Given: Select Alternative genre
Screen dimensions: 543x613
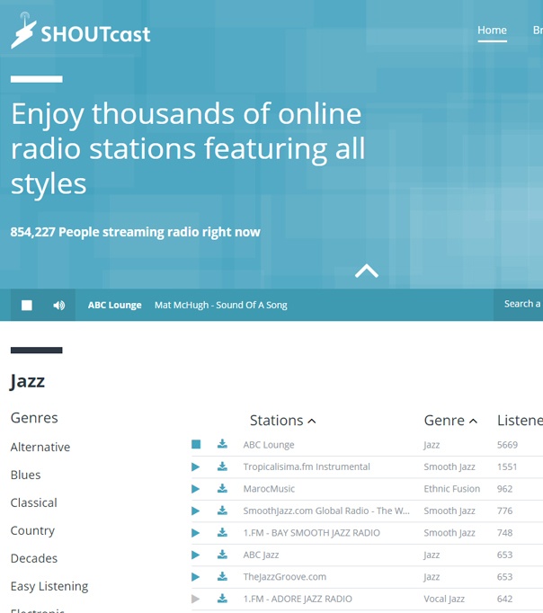Looking at the screenshot, I should click(x=40, y=447).
